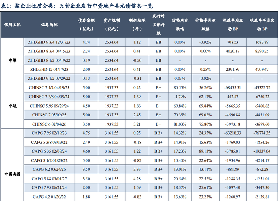
Task: Click the 价格半月涨跌幅 column header
Action: [205, 25]
